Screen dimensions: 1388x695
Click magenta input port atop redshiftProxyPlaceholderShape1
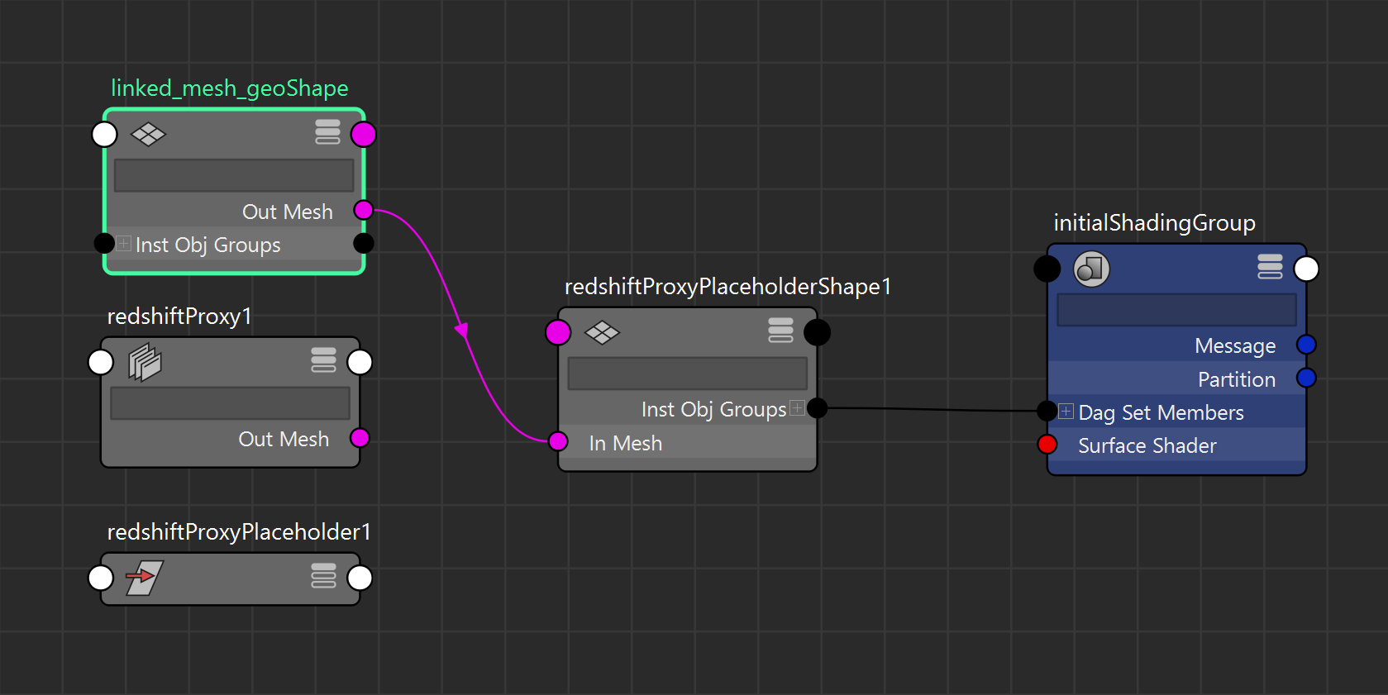[558, 332]
